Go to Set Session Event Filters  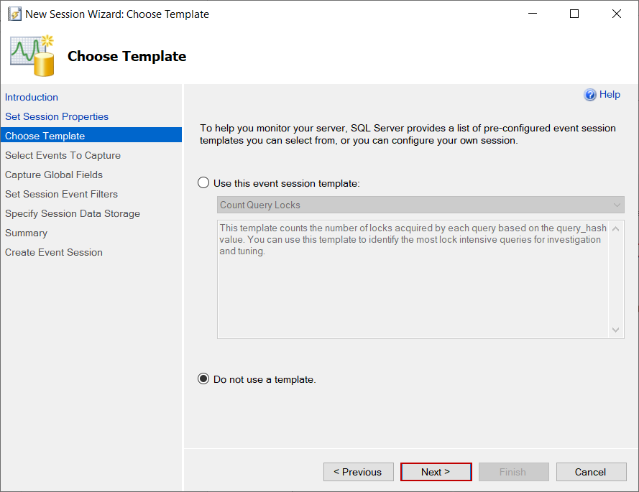[61, 194]
